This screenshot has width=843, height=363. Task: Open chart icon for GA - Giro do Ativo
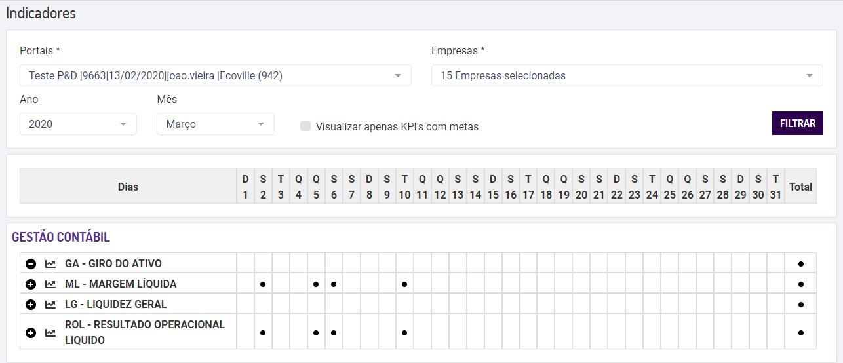click(50, 264)
